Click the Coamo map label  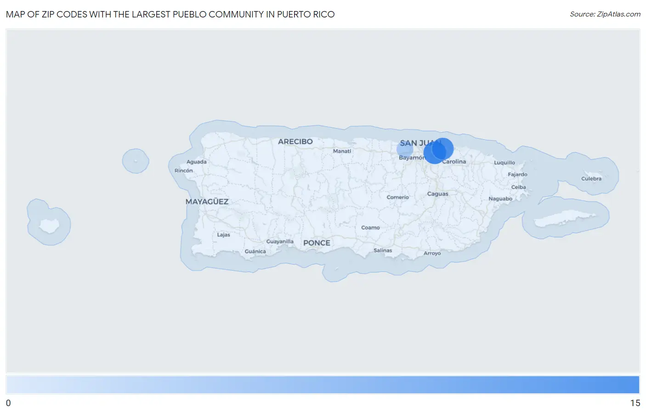click(370, 228)
